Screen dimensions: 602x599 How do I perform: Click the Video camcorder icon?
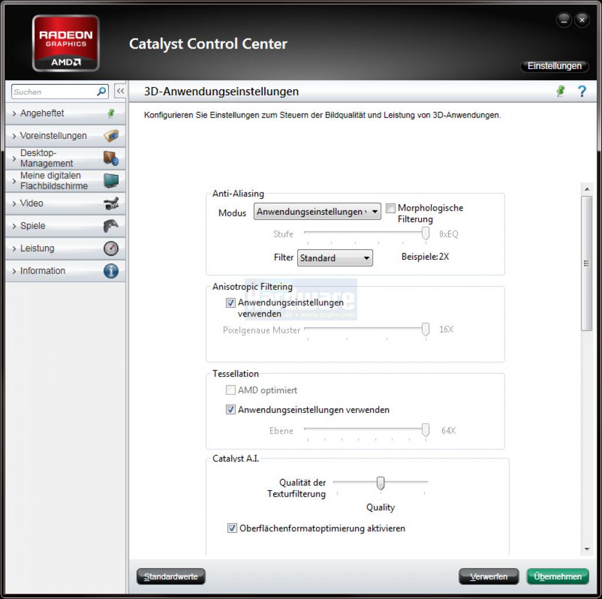pos(111,203)
